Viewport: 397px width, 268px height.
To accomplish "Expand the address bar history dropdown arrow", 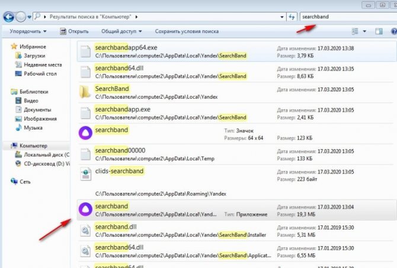I will coord(282,17).
